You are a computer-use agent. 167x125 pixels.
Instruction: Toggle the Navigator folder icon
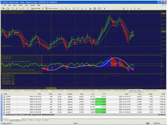tap(20, 8)
